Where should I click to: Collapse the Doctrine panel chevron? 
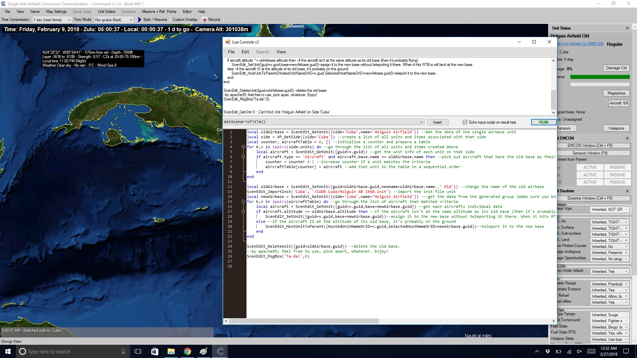point(627,191)
